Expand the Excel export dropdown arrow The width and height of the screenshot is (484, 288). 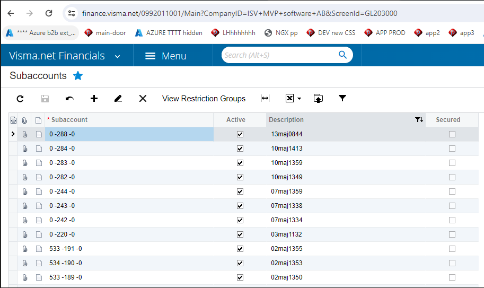tap(299, 99)
